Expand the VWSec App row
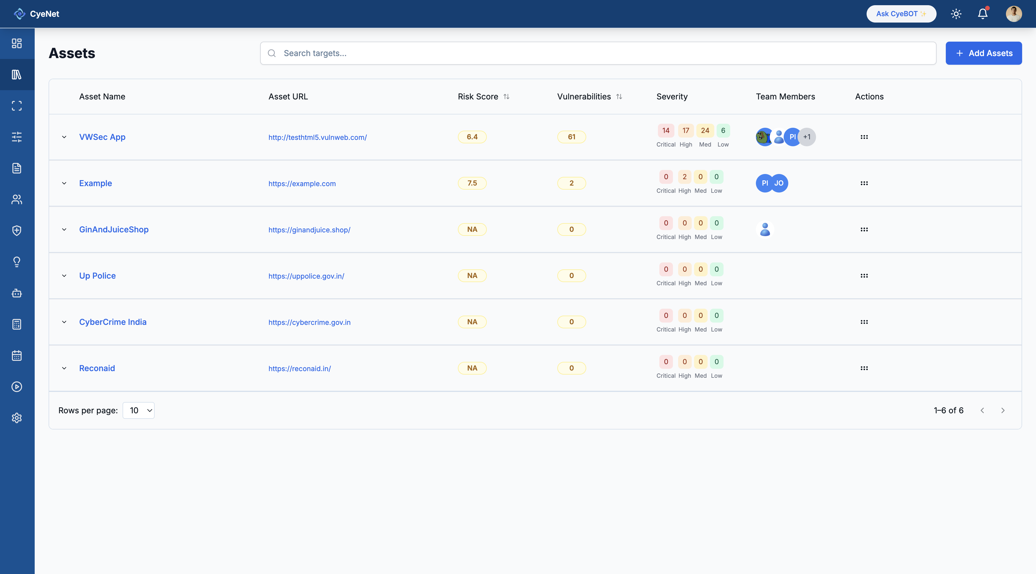 [64, 137]
